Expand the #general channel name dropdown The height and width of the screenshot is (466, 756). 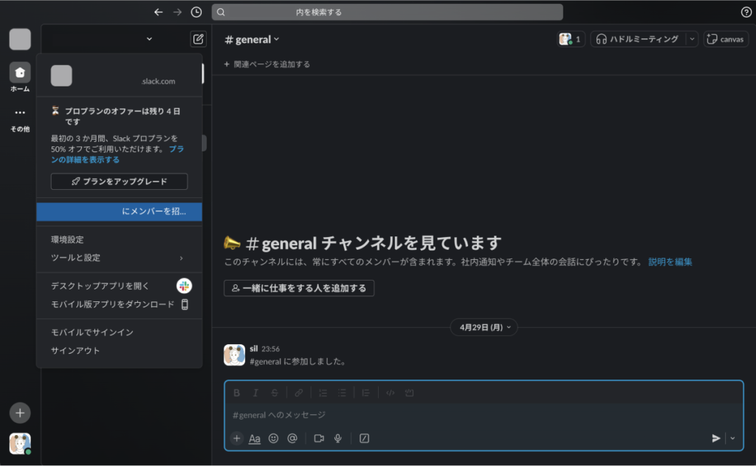pyautogui.click(x=252, y=39)
